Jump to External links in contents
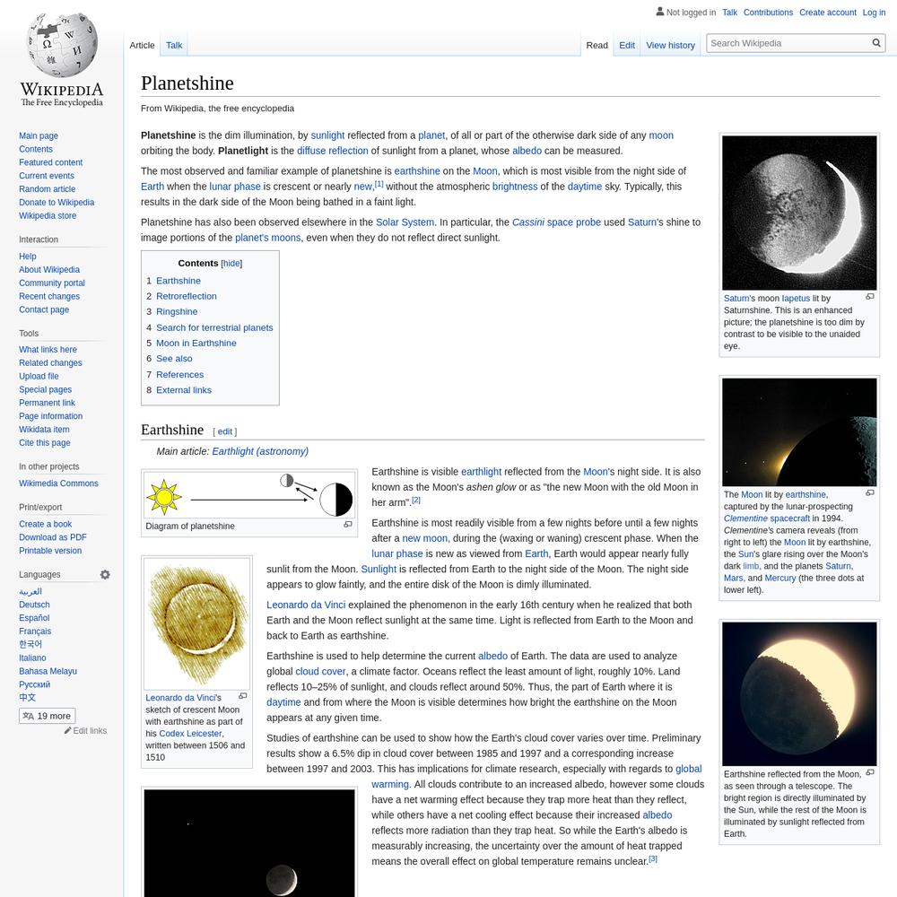Image resolution: width=897 pixels, height=897 pixels. [184, 389]
